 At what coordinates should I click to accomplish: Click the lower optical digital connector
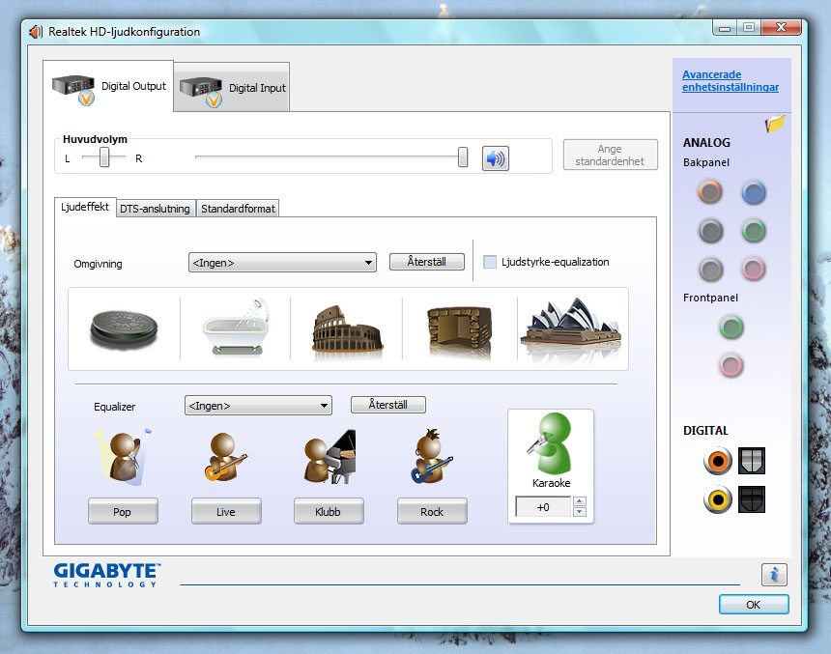coord(752,499)
